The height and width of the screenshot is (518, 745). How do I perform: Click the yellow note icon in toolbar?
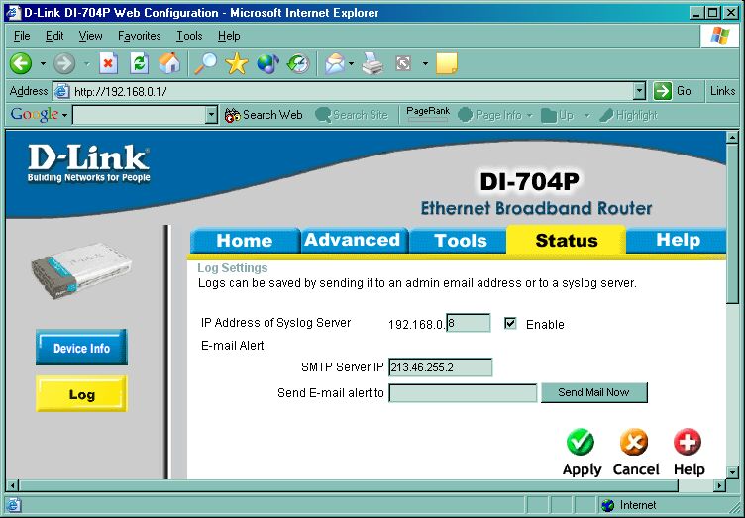click(x=447, y=63)
